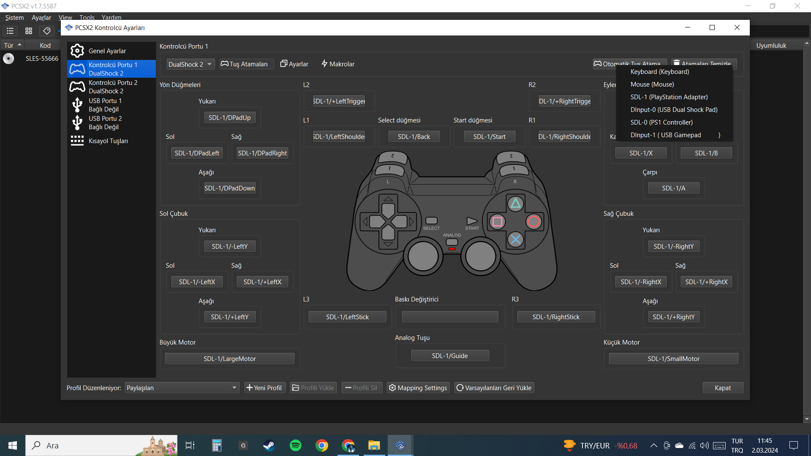811x456 pixels.
Task: Open Genel Ayarlar gear icon
Action: (x=77, y=51)
